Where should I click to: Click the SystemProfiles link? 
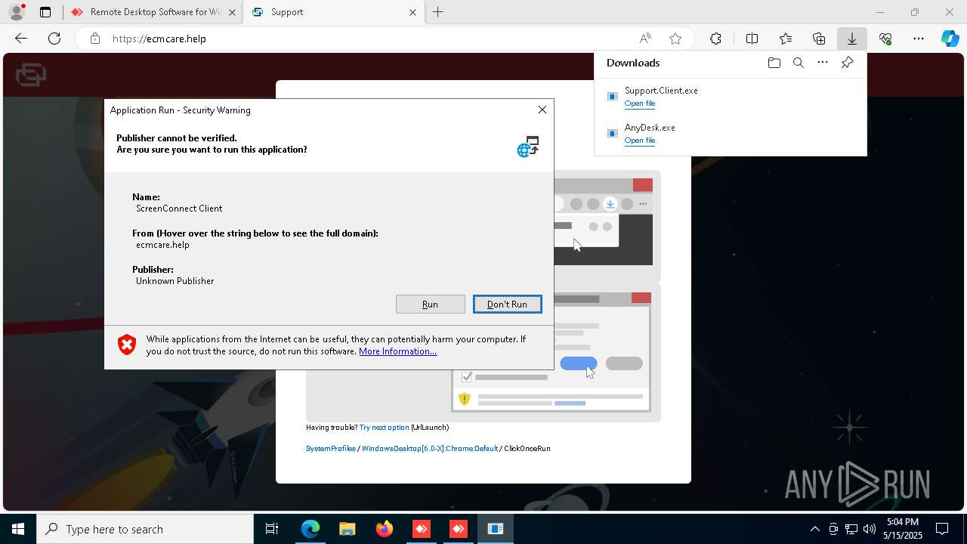point(330,449)
